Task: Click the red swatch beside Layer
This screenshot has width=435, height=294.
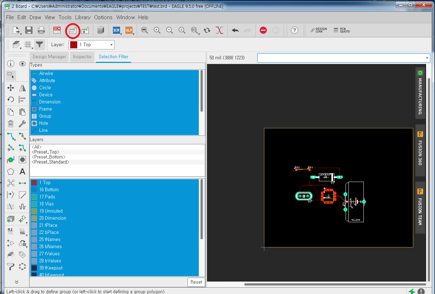Action: 74,44
